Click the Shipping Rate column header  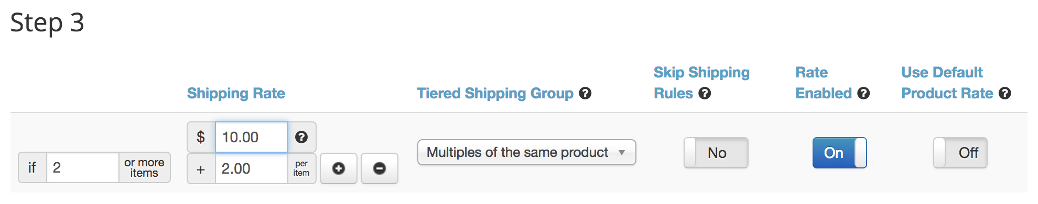[236, 94]
